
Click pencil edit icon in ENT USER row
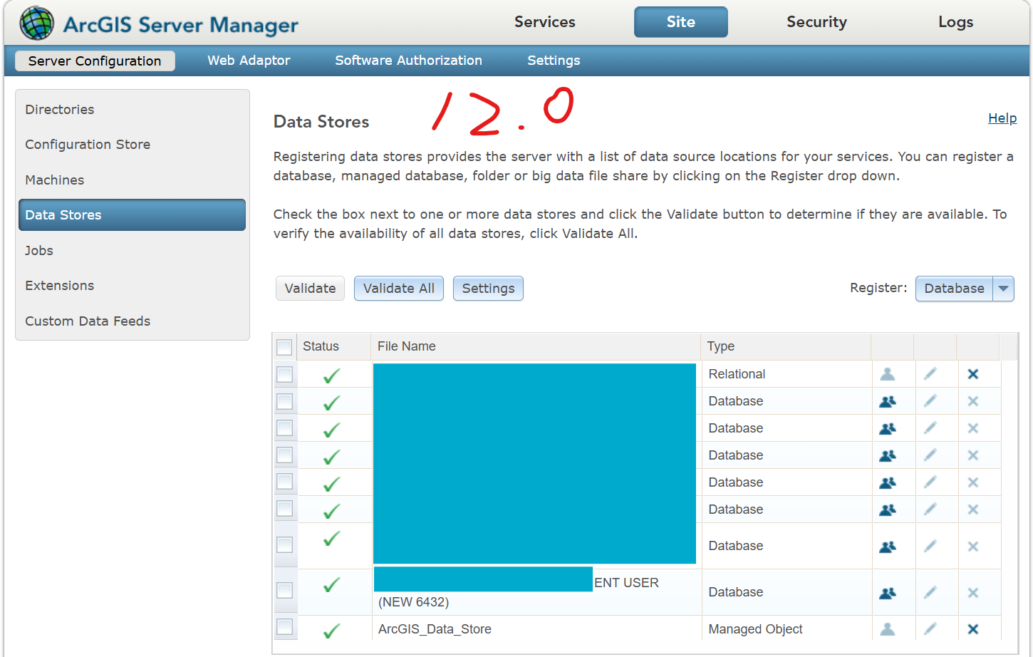pyautogui.click(x=930, y=592)
